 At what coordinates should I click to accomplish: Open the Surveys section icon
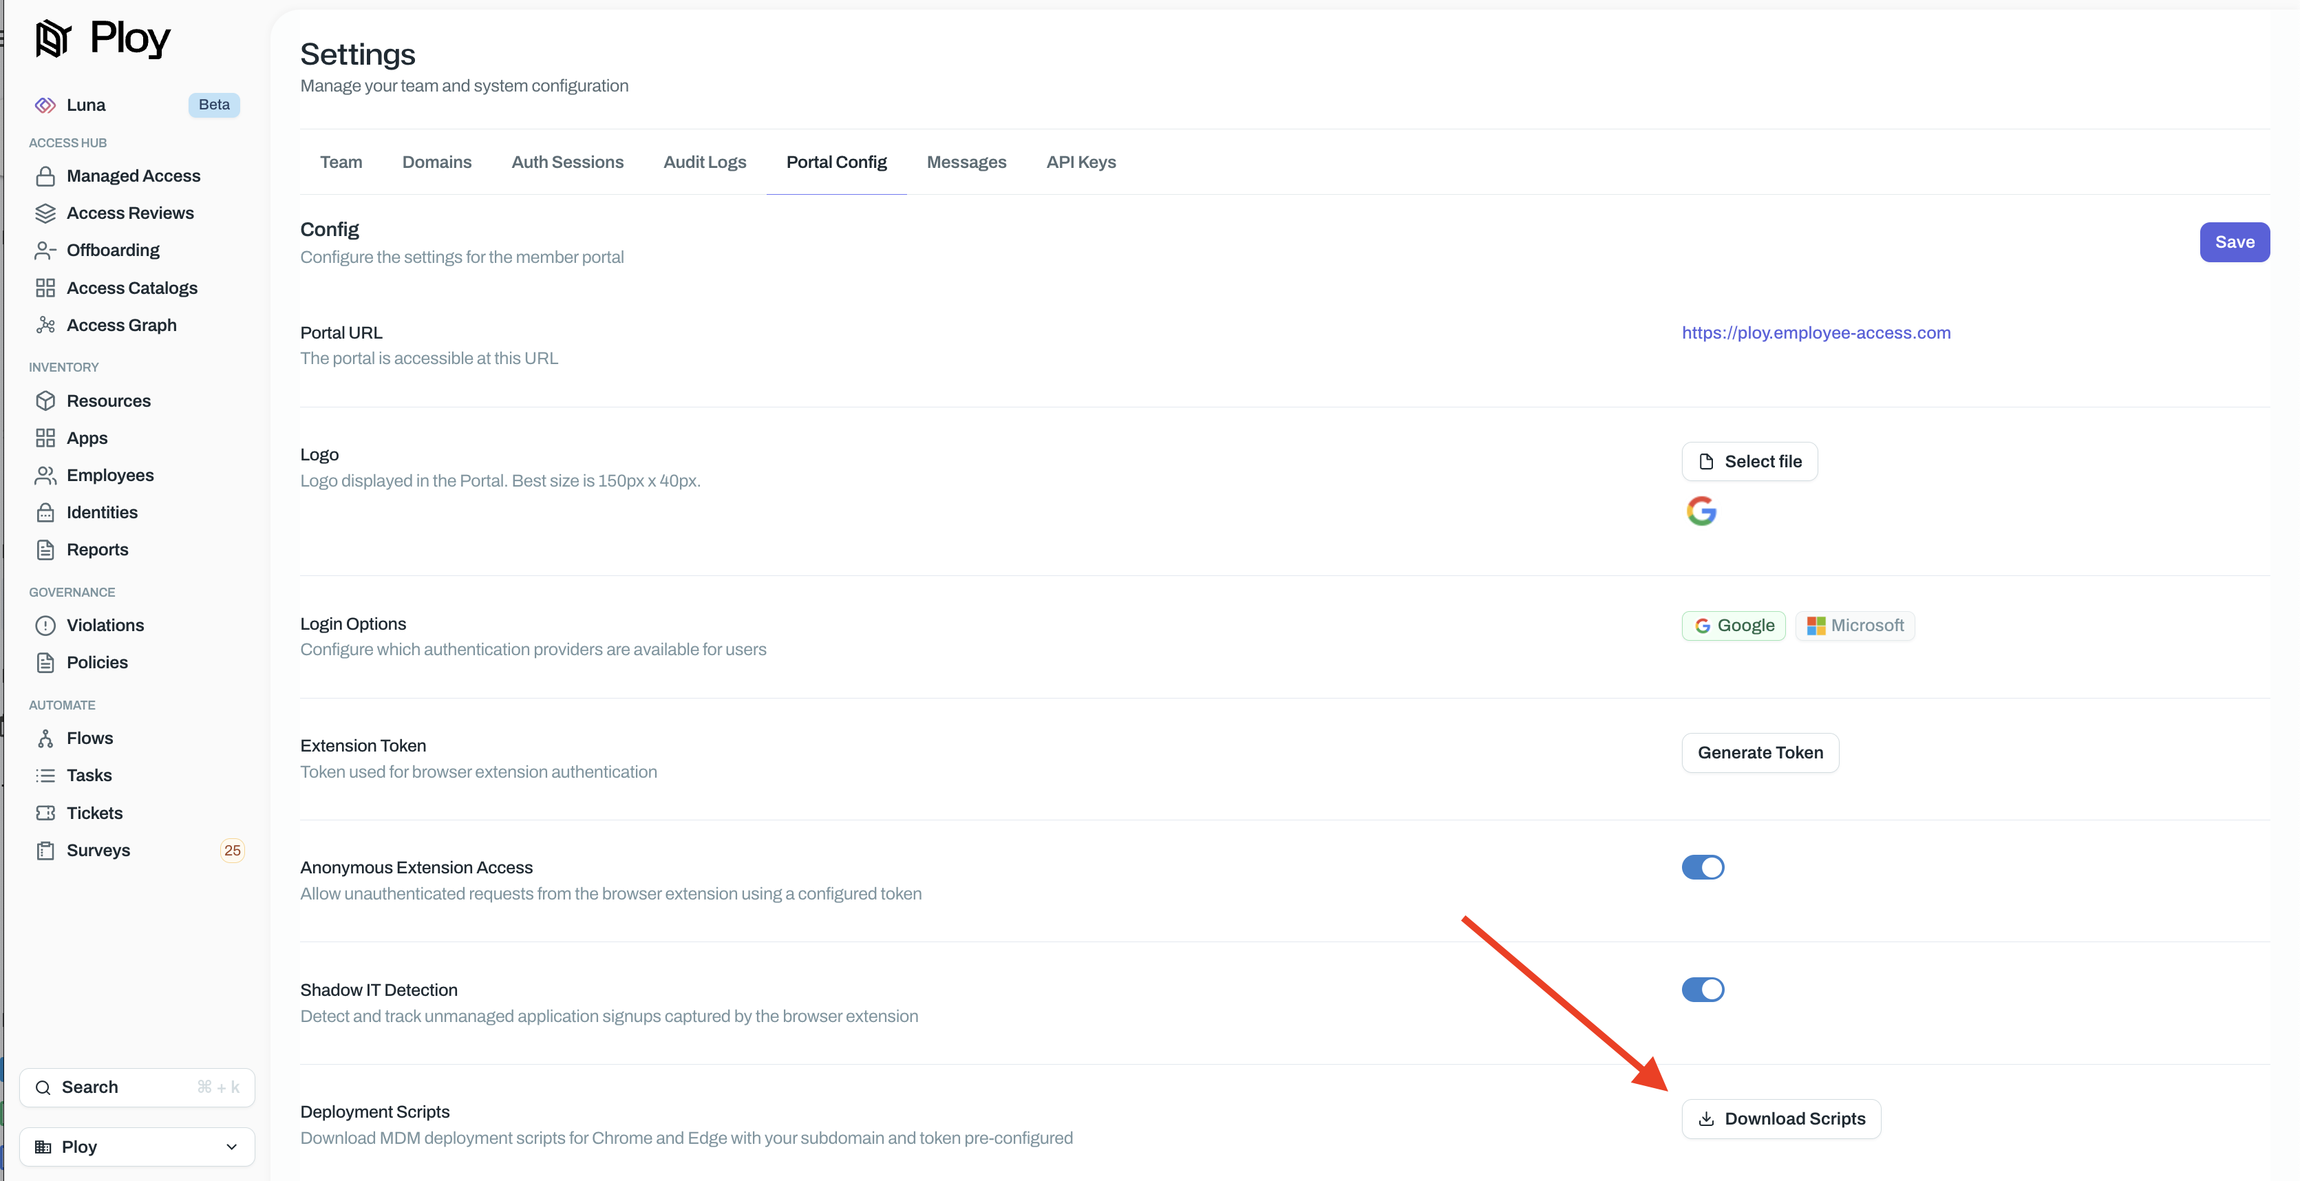[47, 850]
